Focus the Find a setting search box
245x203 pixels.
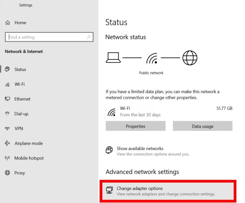point(49,37)
